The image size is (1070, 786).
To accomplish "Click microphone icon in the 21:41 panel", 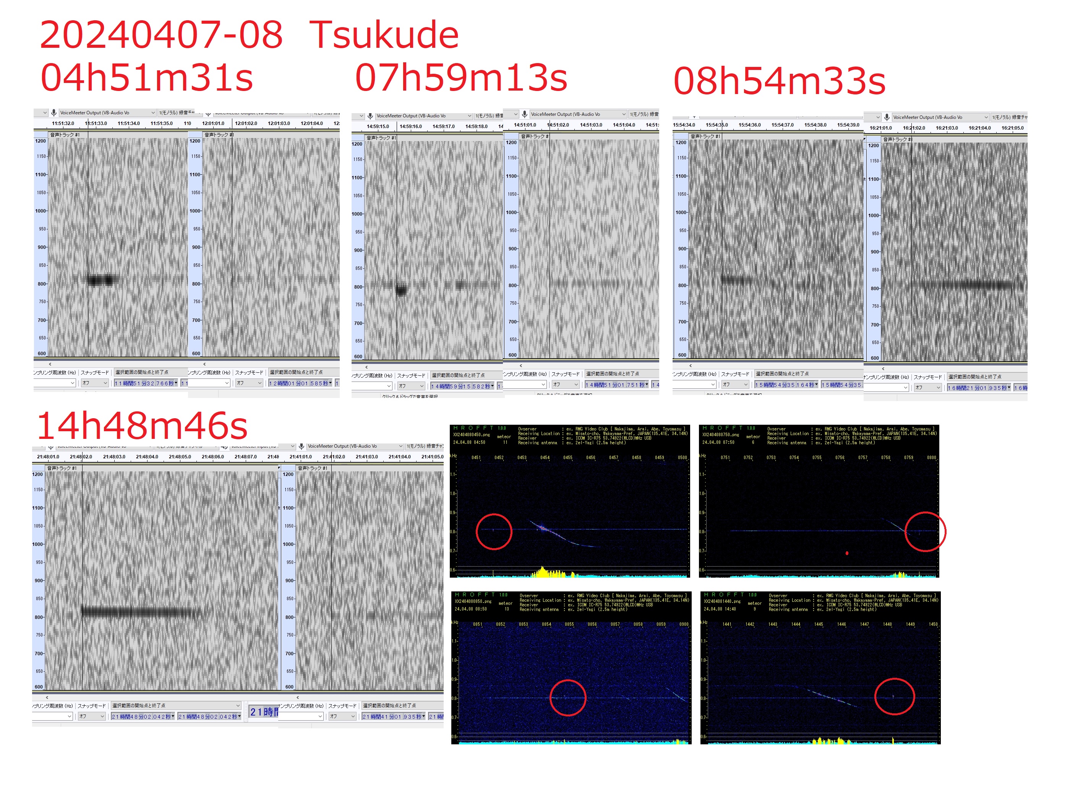I will [x=301, y=446].
